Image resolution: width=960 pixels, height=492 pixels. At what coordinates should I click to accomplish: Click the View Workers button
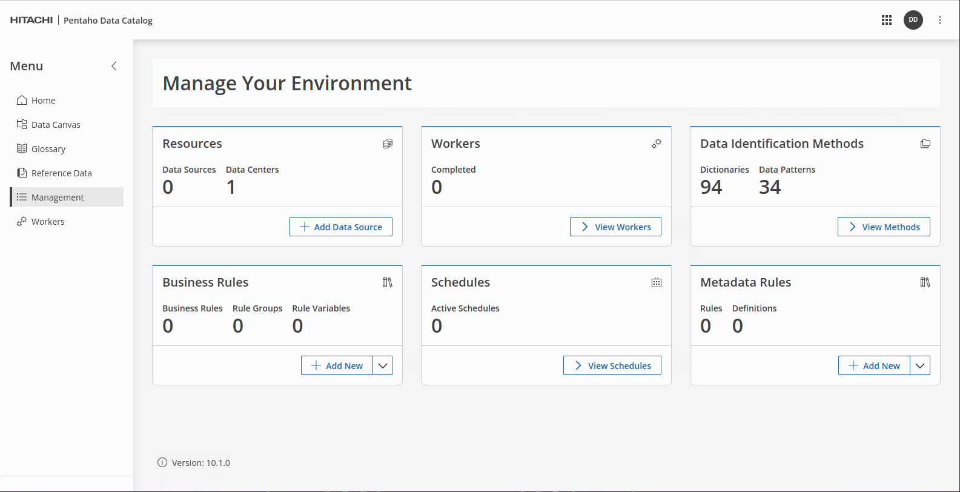615,227
